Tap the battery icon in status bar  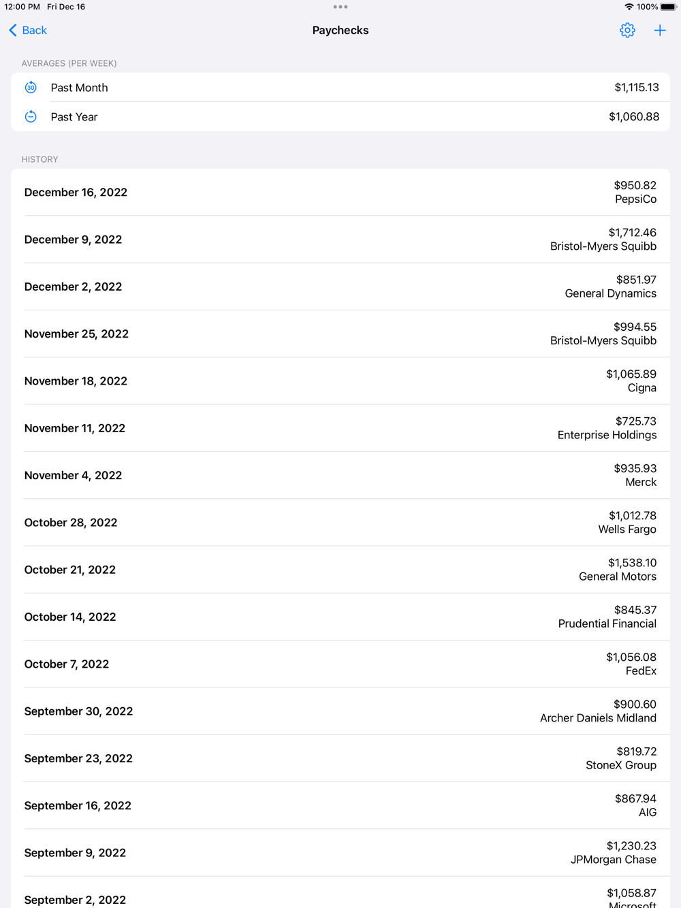click(668, 7)
